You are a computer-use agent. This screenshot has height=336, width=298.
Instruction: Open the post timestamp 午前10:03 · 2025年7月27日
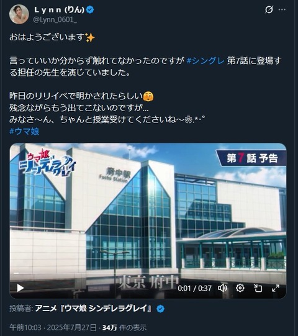click(x=53, y=327)
